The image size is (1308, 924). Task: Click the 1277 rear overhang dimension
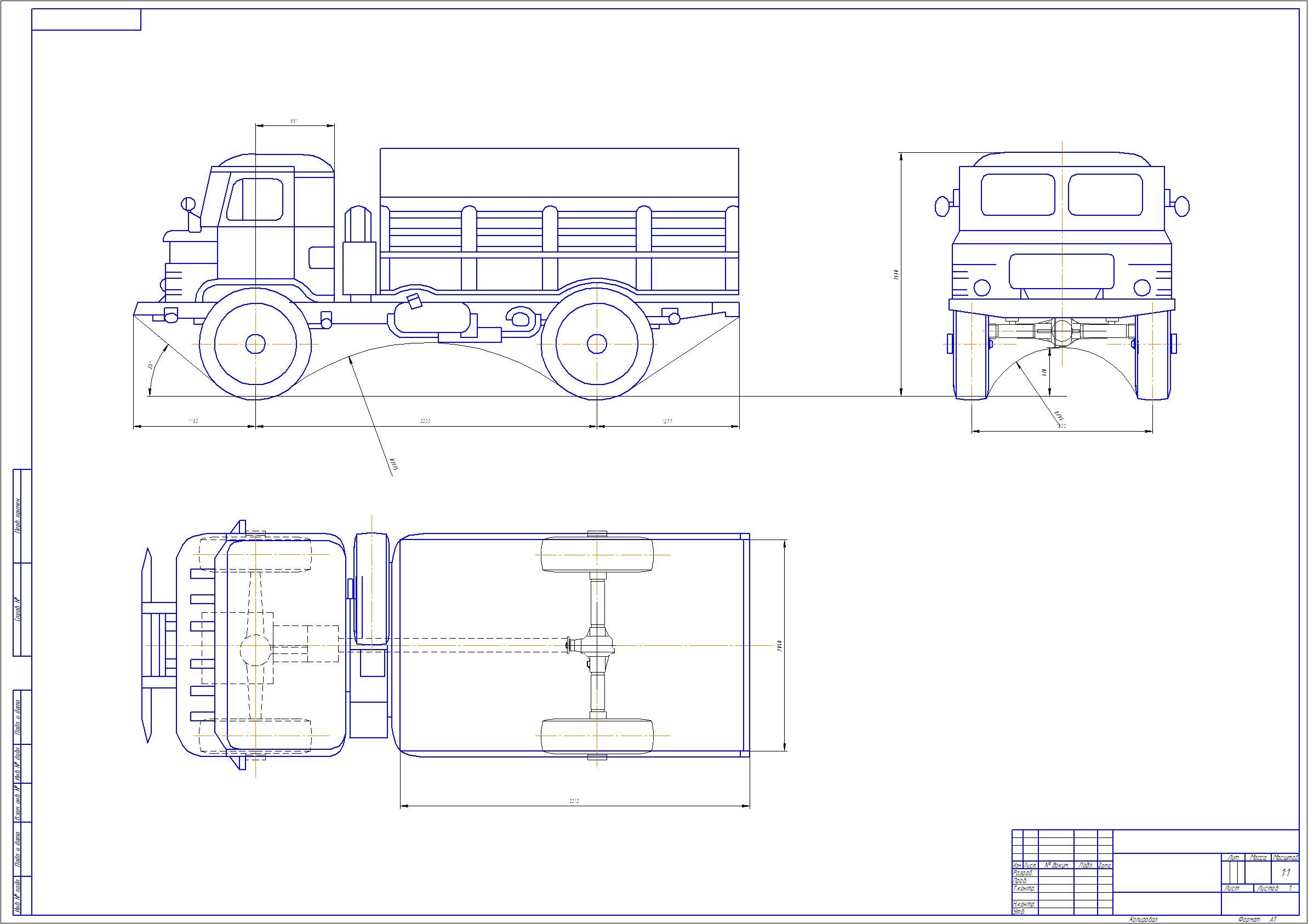pos(667,421)
